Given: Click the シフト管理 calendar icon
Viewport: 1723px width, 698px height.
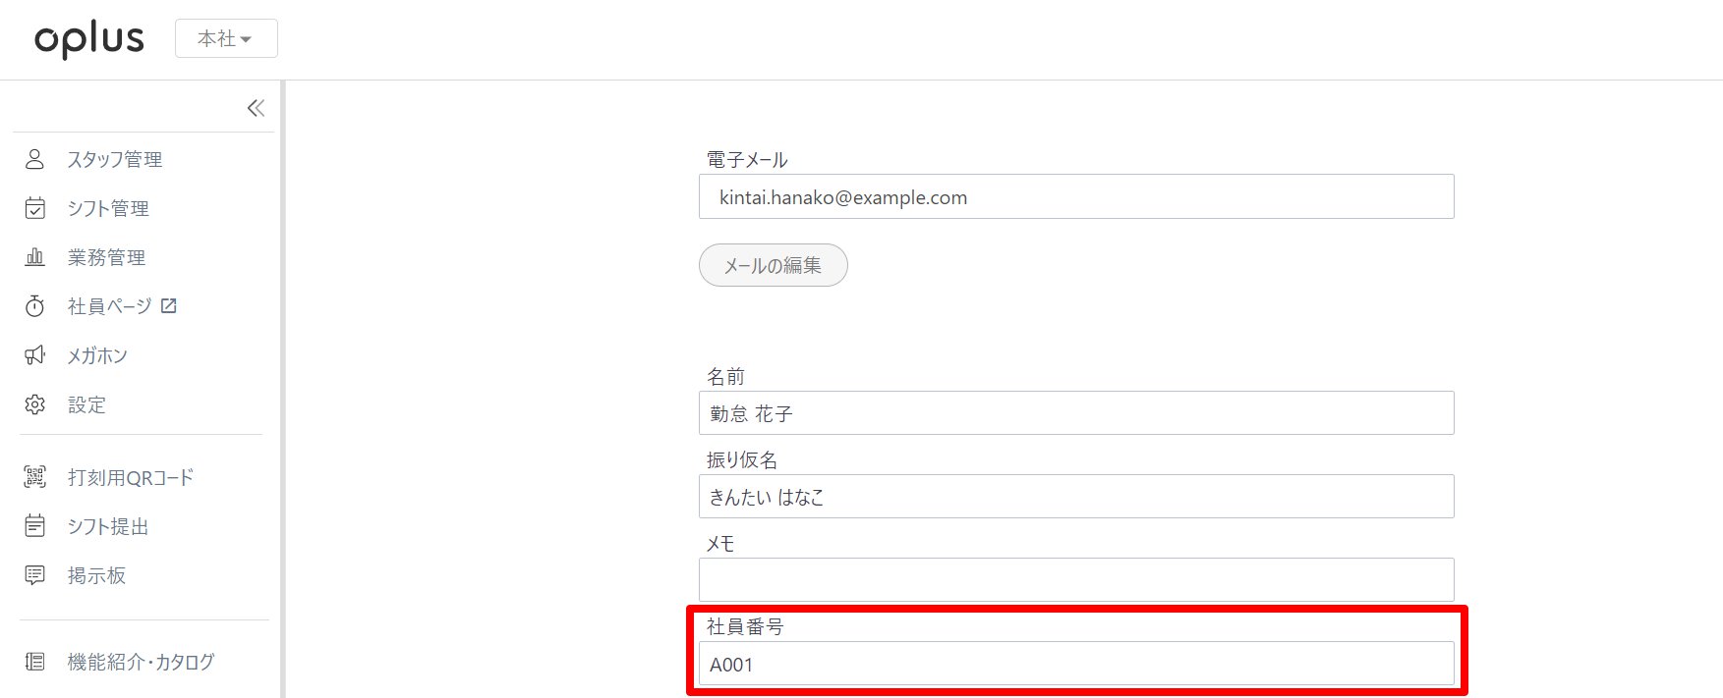Looking at the screenshot, I should coord(34,208).
